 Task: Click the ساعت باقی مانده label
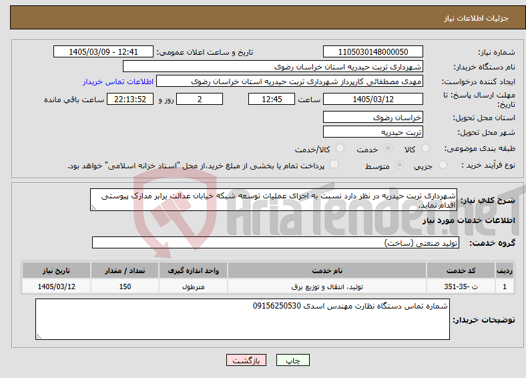click(x=74, y=100)
